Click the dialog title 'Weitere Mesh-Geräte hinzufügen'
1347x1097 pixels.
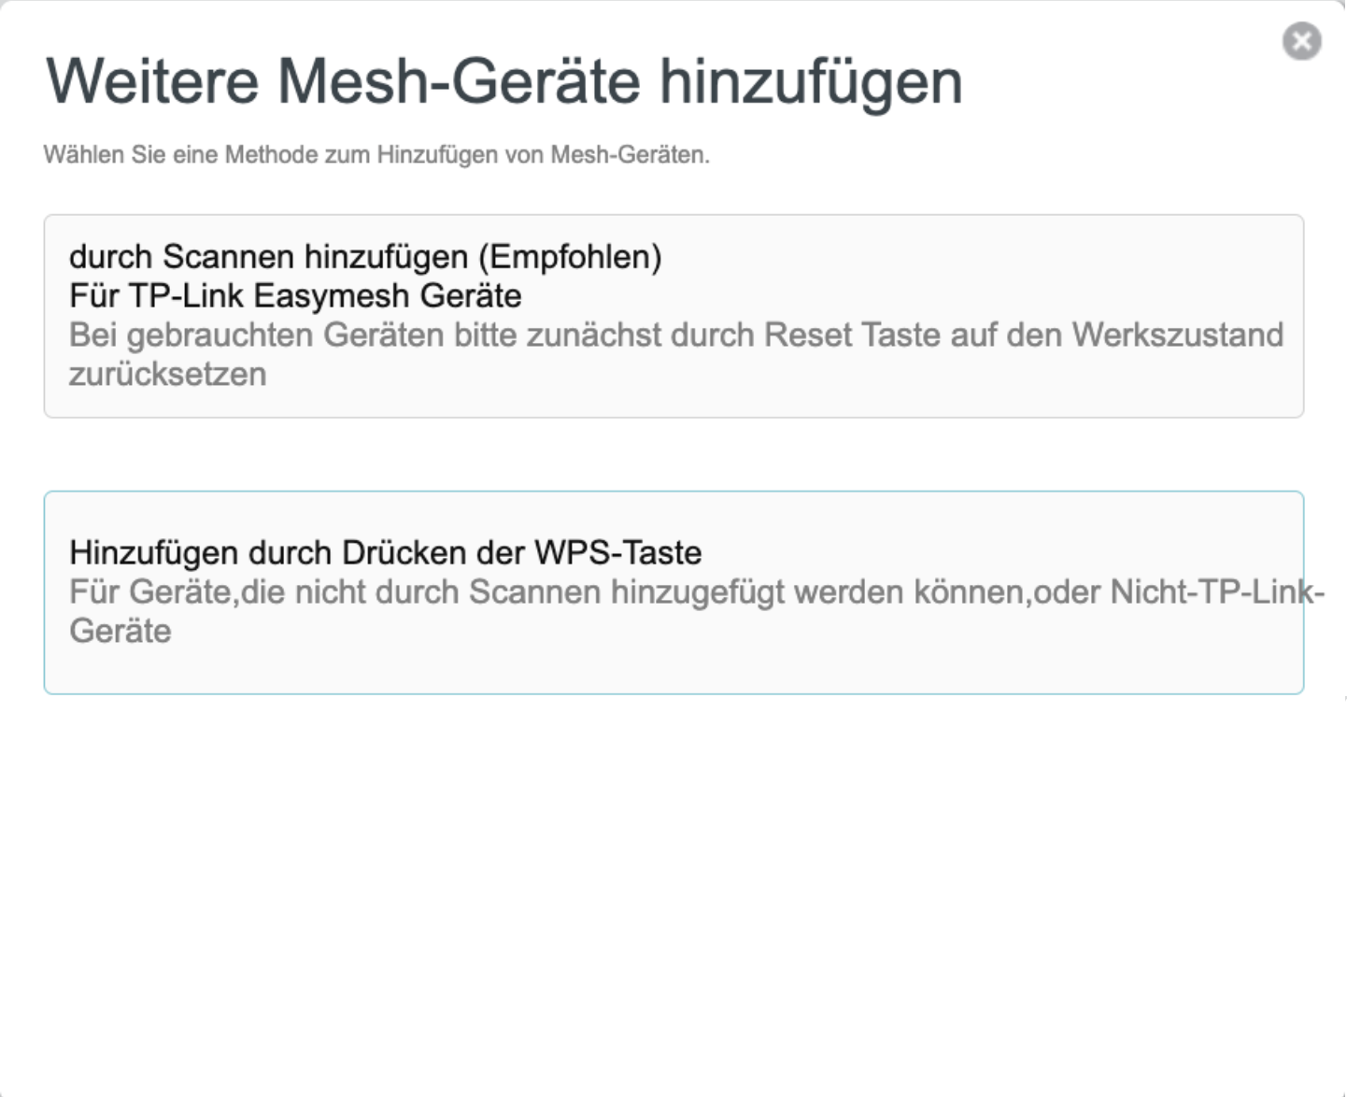coord(504,82)
